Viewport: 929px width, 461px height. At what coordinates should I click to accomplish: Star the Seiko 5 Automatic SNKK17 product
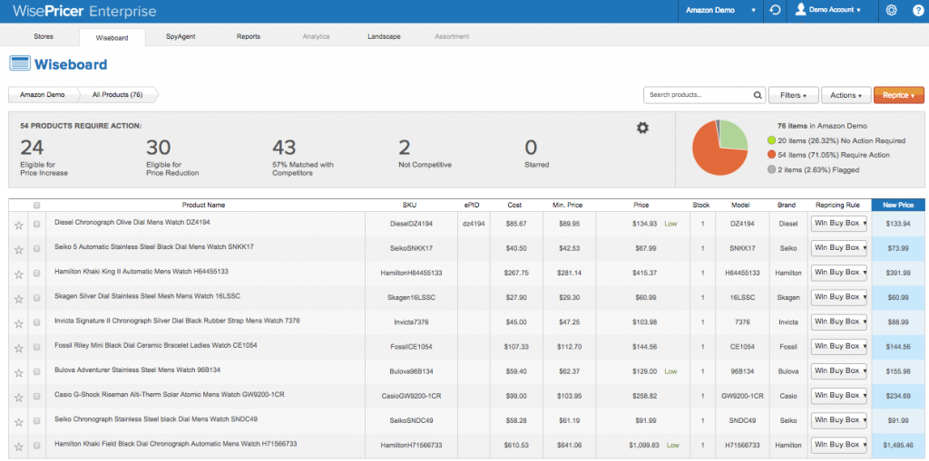(x=18, y=250)
